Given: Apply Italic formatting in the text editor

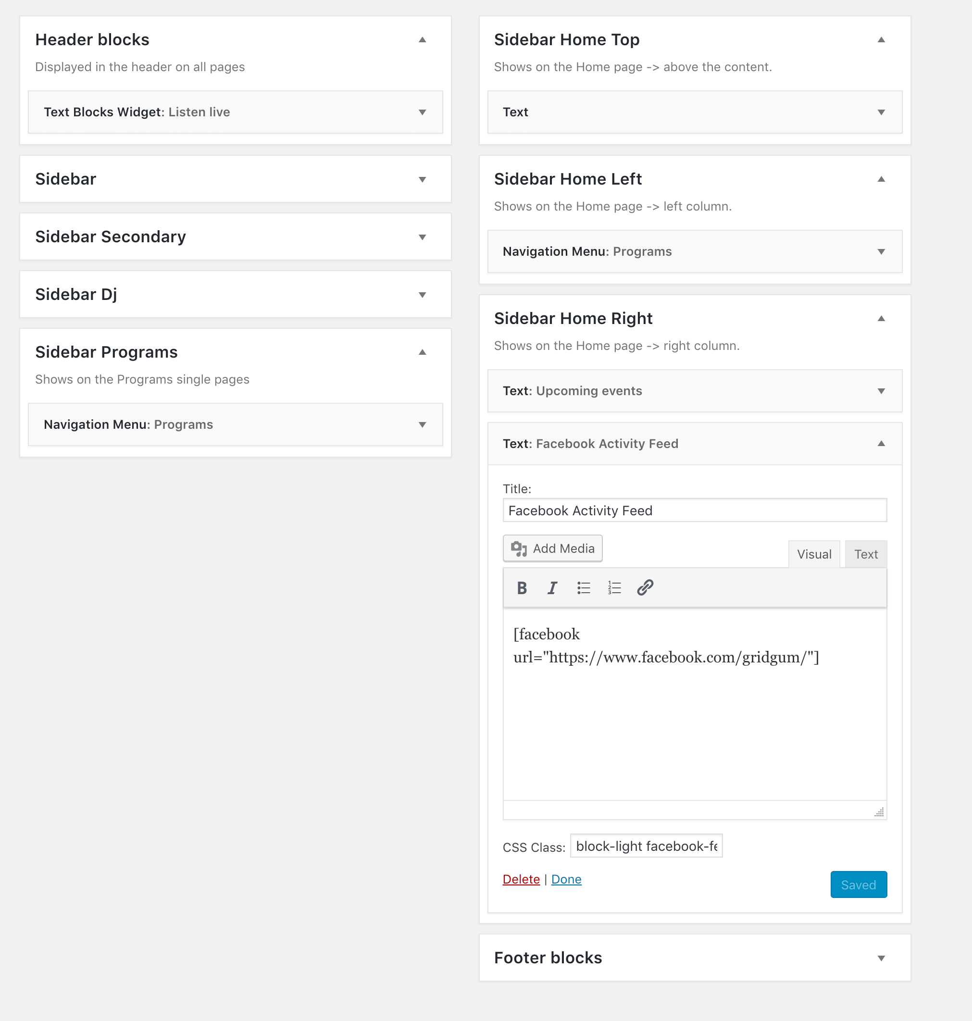Looking at the screenshot, I should pyautogui.click(x=552, y=587).
